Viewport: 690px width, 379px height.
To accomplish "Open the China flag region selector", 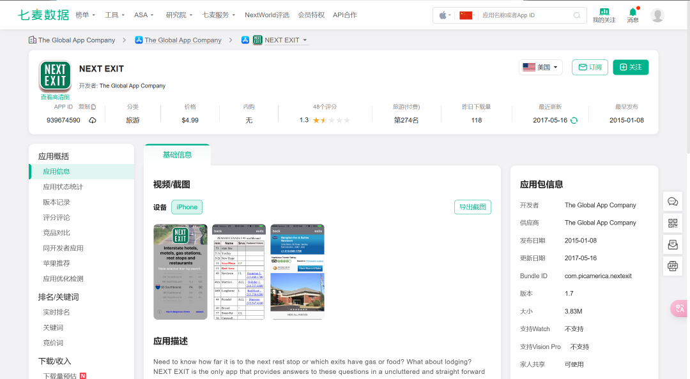I will [x=466, y=15].
